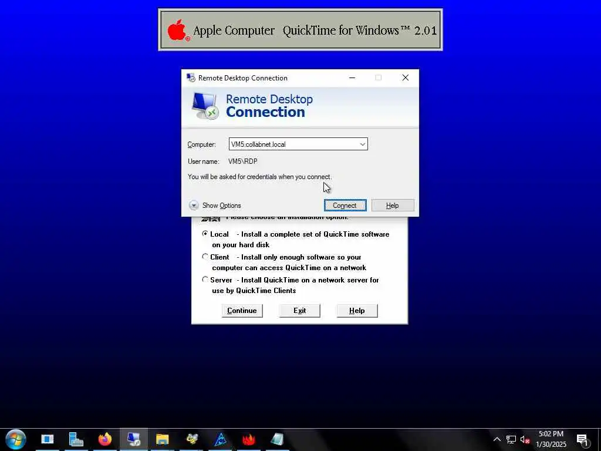Image resolution: width=601 pixels, height=451 pixels.
Task: Open the Computer name dropdown
Action: coord(362,144)
